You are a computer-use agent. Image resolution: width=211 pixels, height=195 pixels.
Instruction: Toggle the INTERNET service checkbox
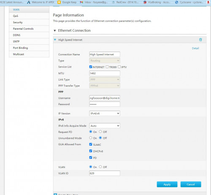click(x=91, y=67)
